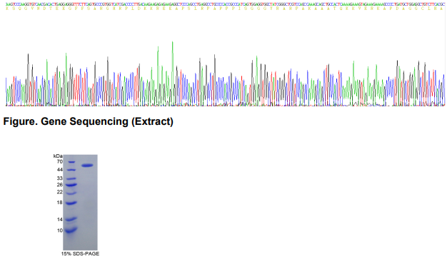Screen dimensions: 447x259
Task: Select the 70 kDa marker label
Action: [x=59, y=161]
